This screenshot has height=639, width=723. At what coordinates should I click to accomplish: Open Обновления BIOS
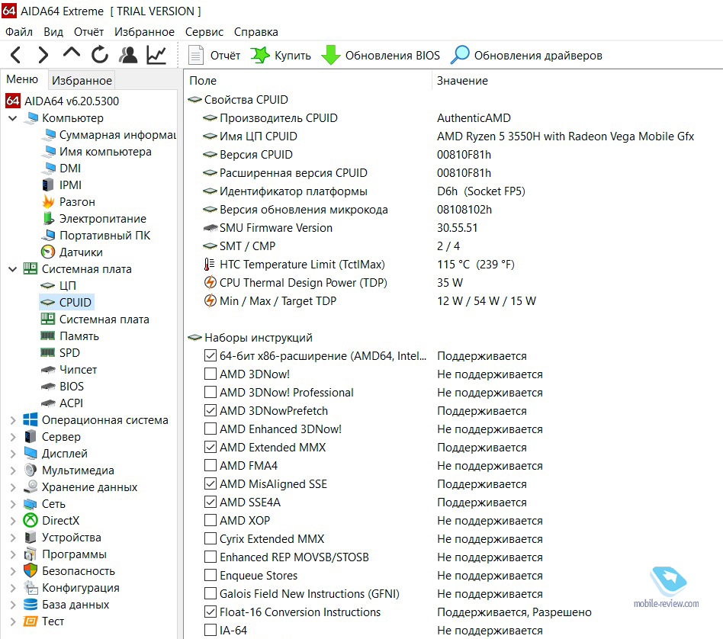pyautogui.click(x=381, y=56)
